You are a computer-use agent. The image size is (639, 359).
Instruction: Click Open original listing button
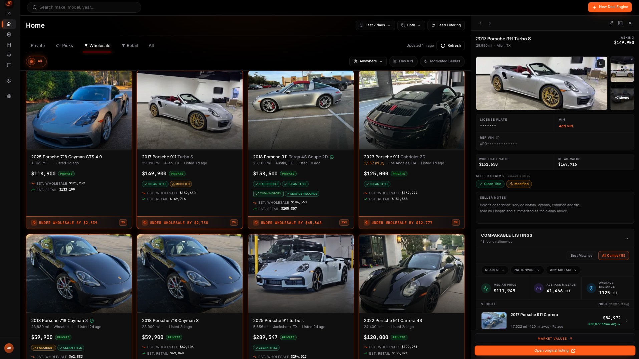pos(555,351)
